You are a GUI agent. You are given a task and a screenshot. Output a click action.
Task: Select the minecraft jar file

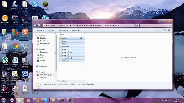click(x=72, y=55)
